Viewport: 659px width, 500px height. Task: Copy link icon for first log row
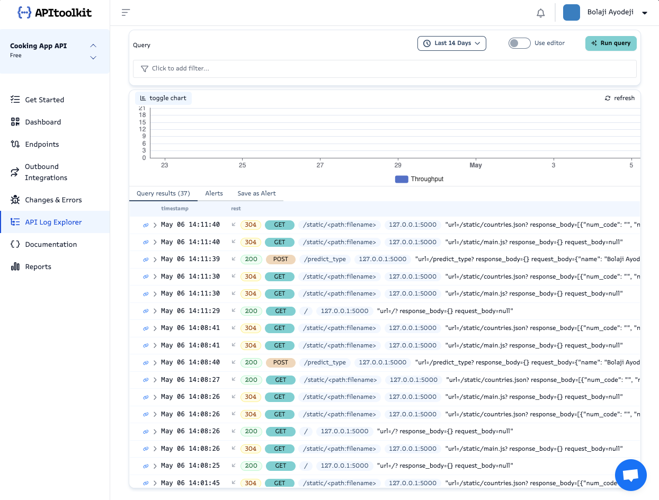(x=146, y=225)
